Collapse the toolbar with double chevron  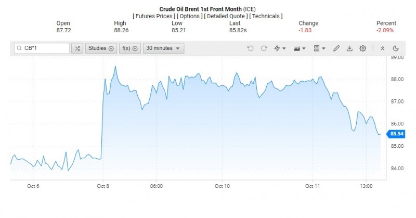point(383,48)
